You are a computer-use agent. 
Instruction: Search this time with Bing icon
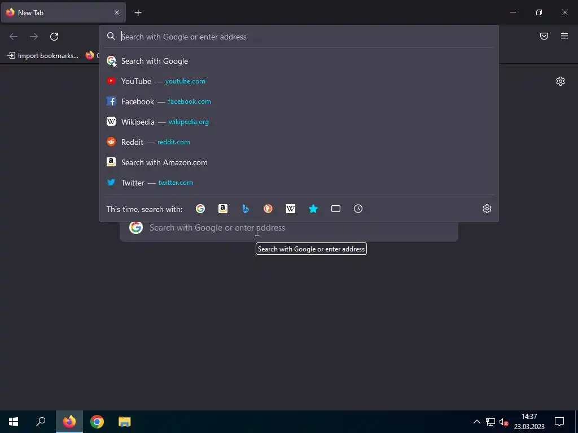(x=246, y=209)
